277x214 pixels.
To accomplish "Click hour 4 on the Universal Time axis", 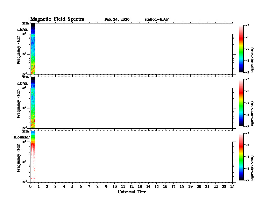I will point(64,187).
